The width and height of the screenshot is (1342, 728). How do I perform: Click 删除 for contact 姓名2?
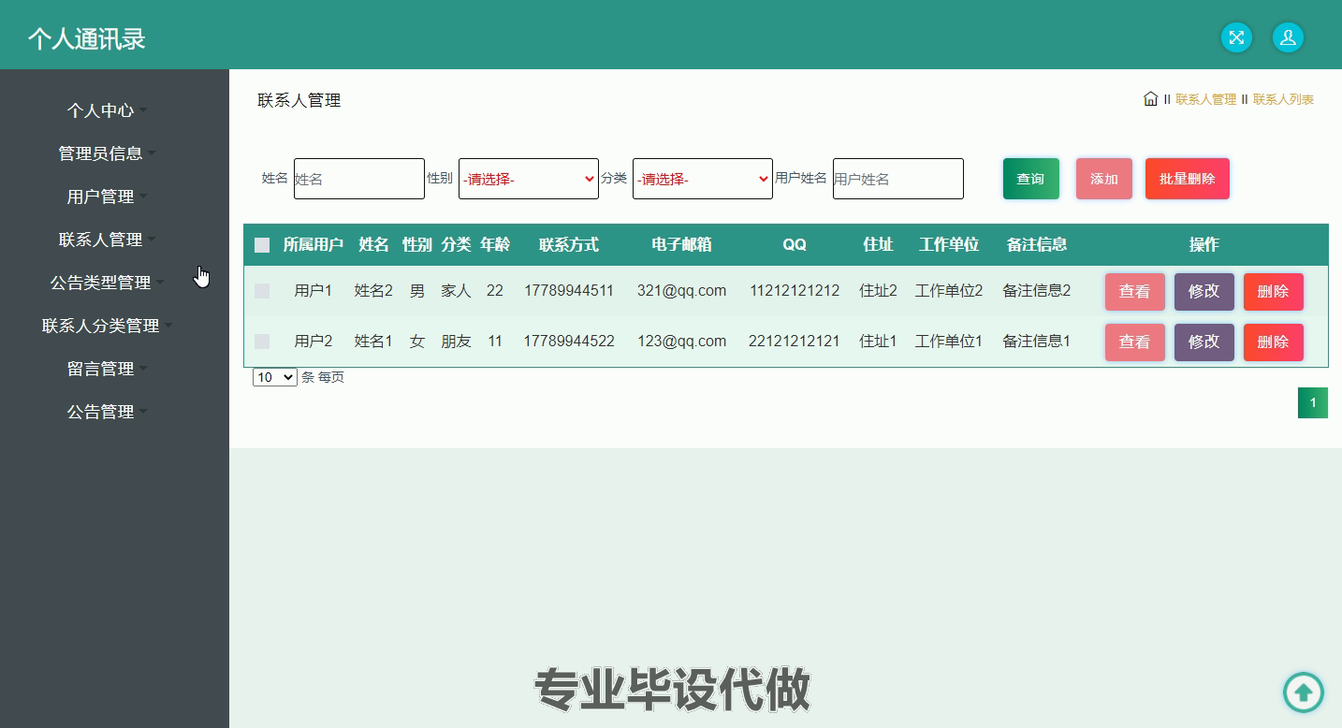[x=1274, y=291]
